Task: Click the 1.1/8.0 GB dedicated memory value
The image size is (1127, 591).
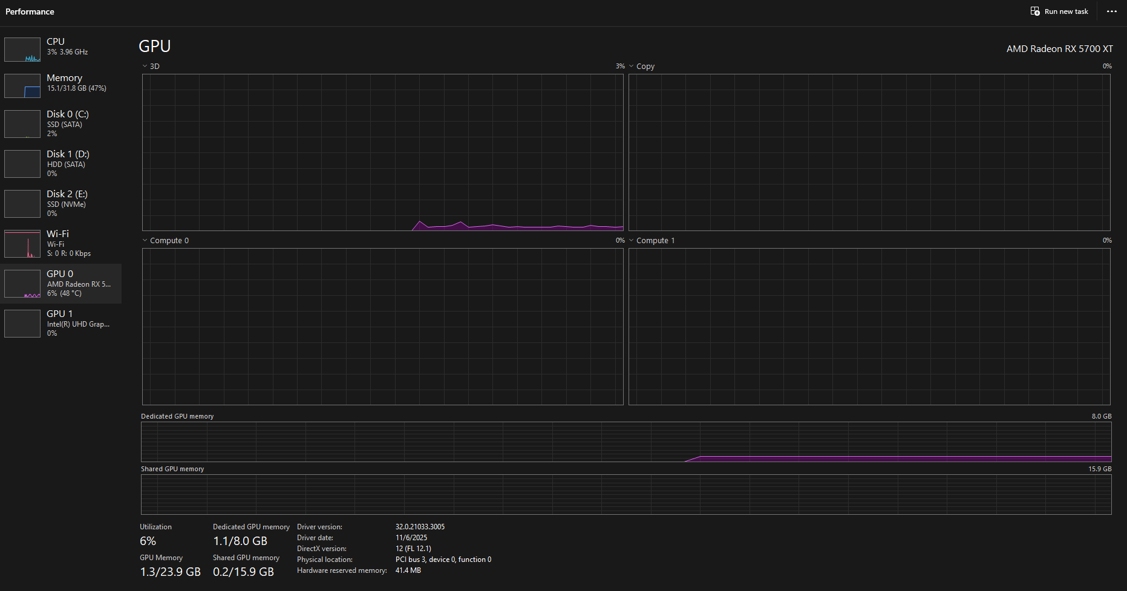Action: (240, 541)
